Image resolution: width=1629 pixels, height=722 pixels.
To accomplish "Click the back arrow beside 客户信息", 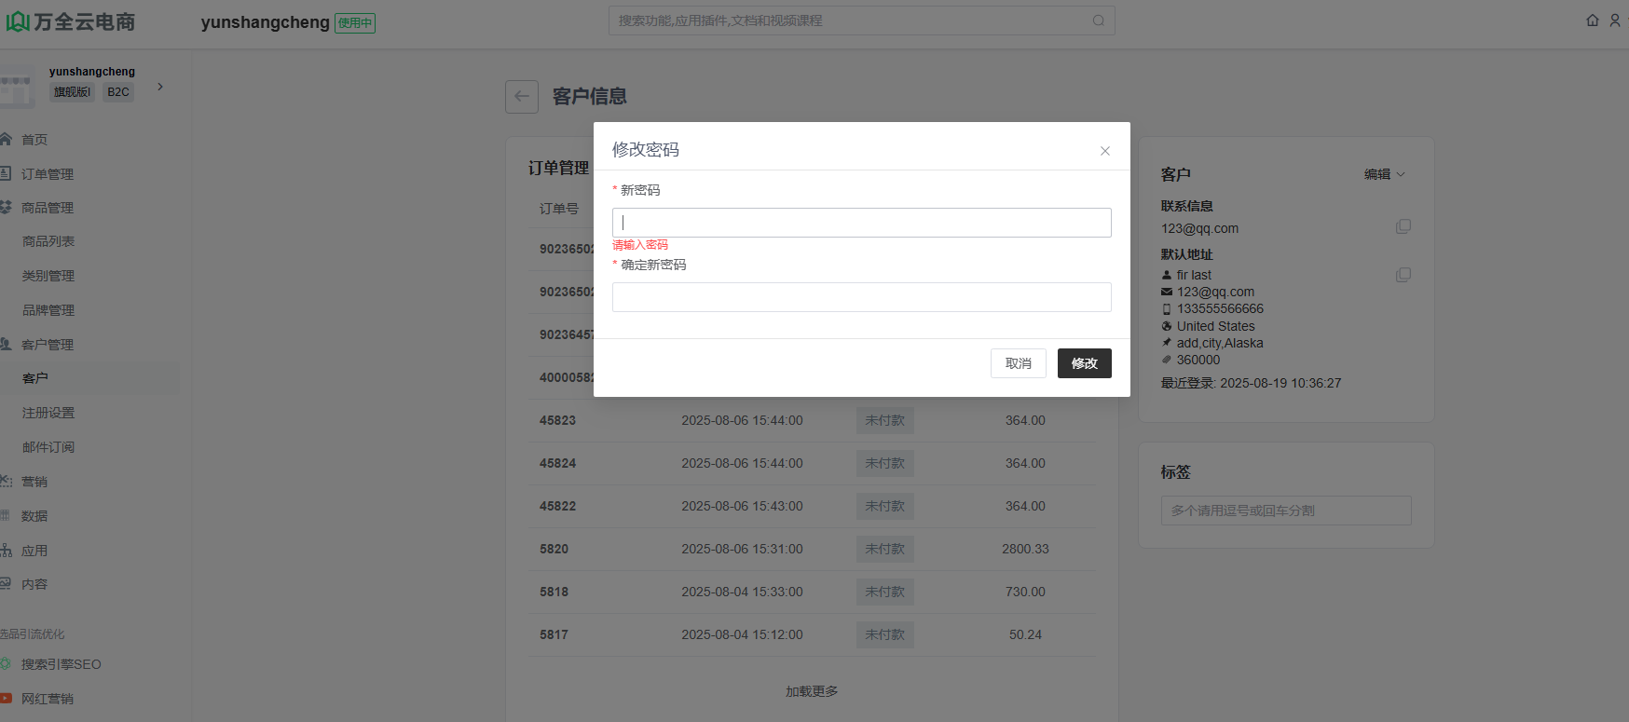I will point(522,97).
